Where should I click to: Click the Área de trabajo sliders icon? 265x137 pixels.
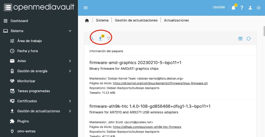click(x=12, y=41)
